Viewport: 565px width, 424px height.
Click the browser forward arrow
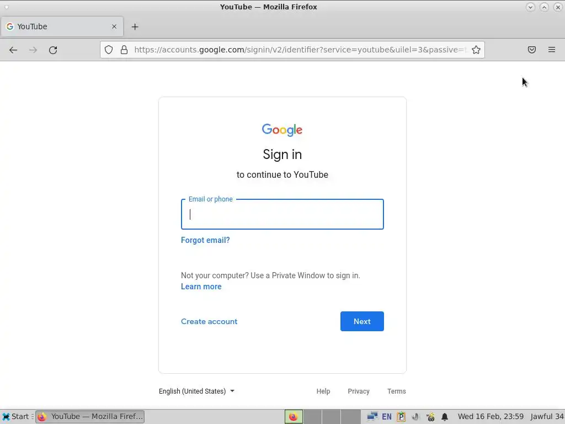pos(33,50)
